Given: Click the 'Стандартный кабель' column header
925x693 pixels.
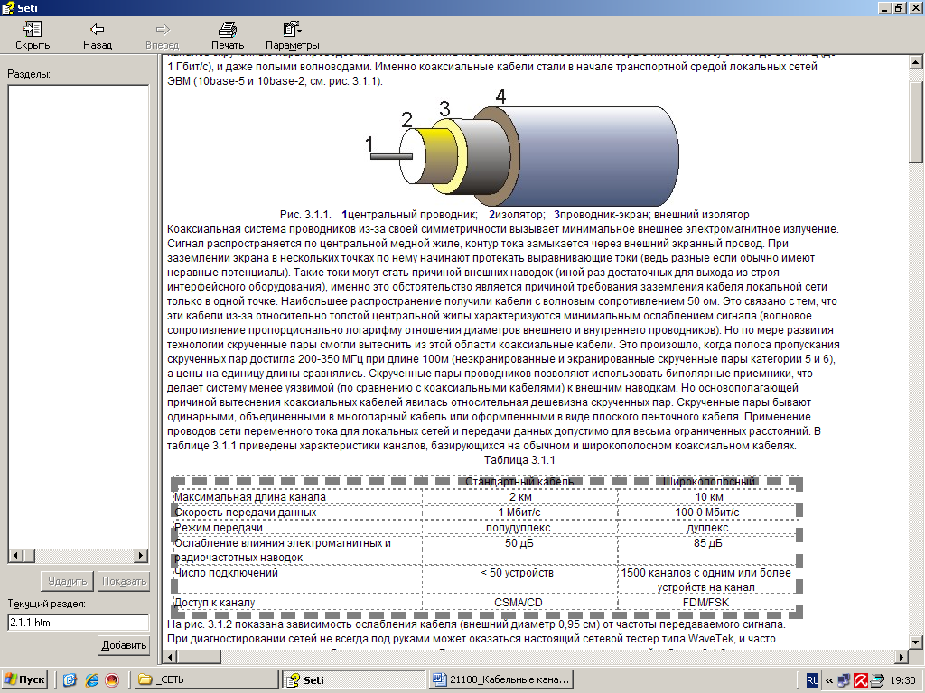Looking at the screenshot, I should tap(519, 482).
